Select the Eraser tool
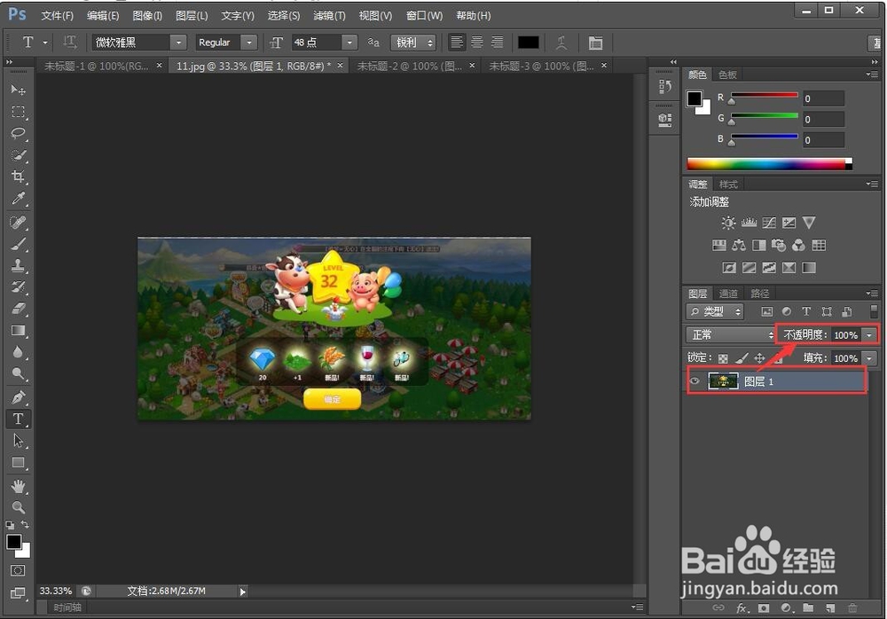Viewport: 887px width, 619px height. [18, 309]
